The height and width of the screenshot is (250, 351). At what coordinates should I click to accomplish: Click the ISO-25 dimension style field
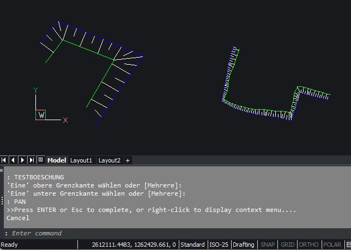tap(219, 245)
